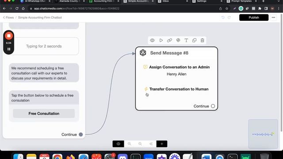Switch to the Accounting Firm tab
283x159 pixels.
[104, 1]
